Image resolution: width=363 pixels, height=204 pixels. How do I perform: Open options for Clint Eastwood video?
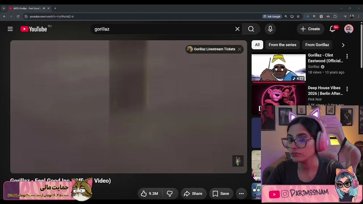(347, 56)
